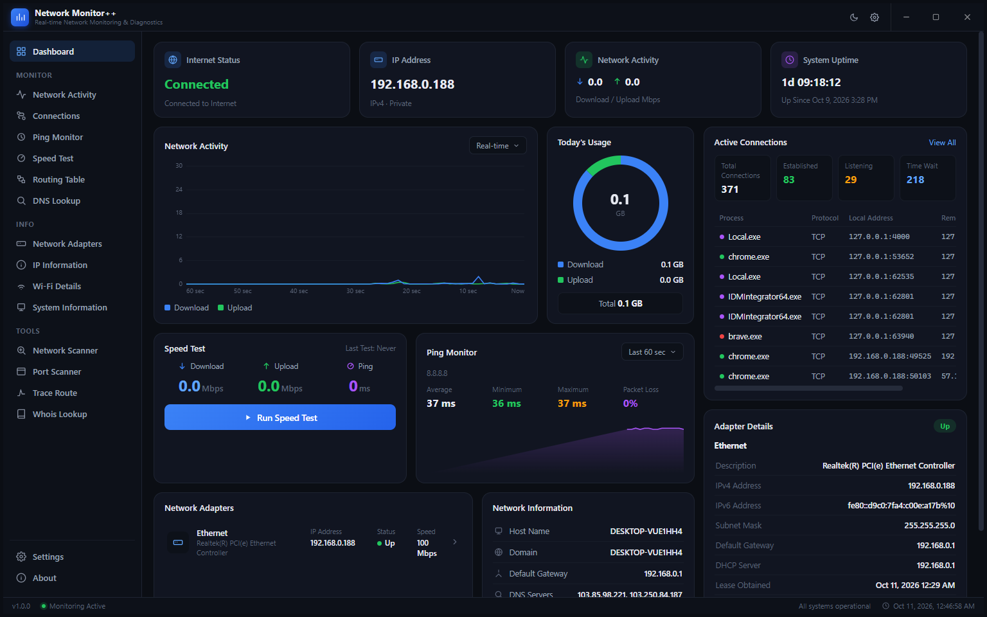Open Settings in sidebar footer
The image size is (987, 617).
pyautogui.click(x=72, y=557)
